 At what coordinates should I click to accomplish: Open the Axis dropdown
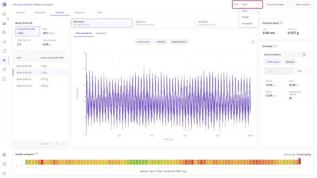pyautogui.click(x=249, y=4)
